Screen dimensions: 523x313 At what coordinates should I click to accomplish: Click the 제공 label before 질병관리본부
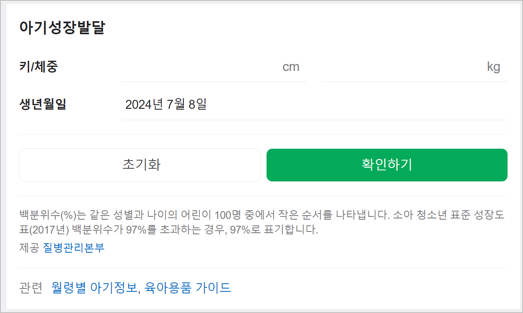click(29, 248)
